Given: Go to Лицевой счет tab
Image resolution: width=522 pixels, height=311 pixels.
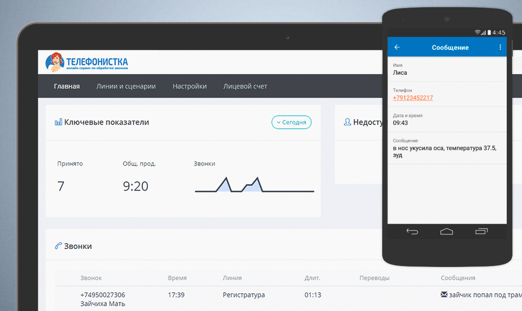Looking at the screenshot, I should (x=245, y=86).
